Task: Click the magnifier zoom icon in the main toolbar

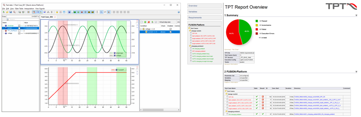Action: point(14,12)
